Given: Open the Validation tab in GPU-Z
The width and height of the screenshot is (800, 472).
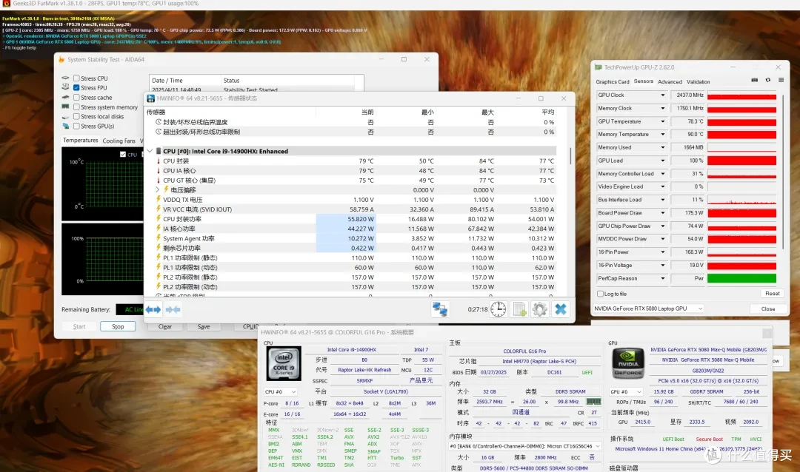Looking at the screenshot, I should pyautogui.click(x=698, y=81).
